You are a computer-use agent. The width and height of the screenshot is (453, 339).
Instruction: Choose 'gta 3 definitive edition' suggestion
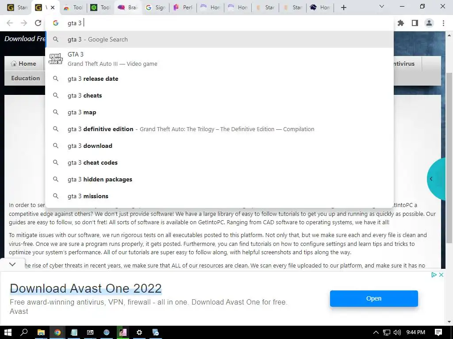tap(219, 129)
